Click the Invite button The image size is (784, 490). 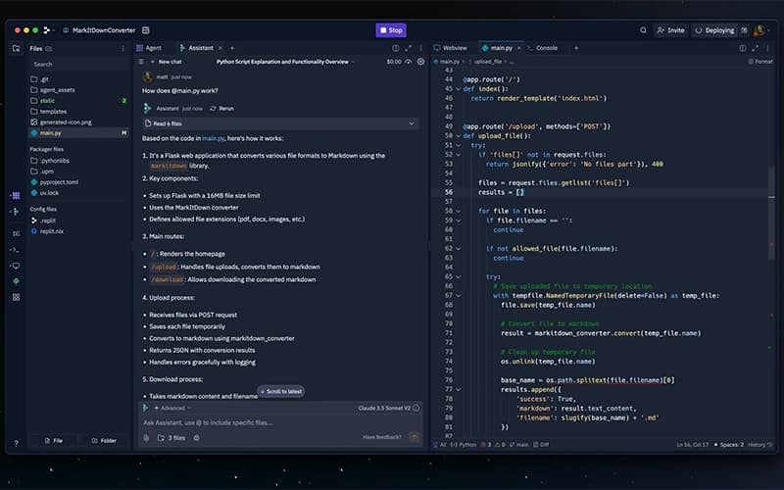(670, 30)
